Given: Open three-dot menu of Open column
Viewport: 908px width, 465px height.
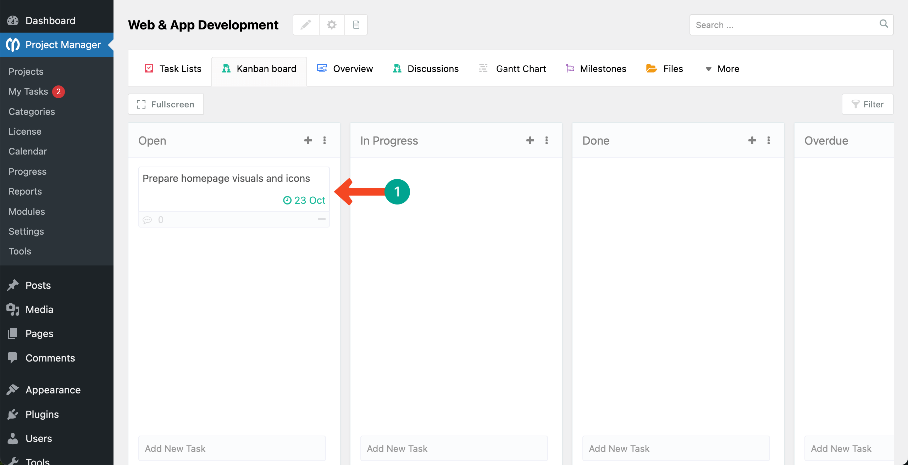Looking at the screenshot, I should (x=325, y=140).
